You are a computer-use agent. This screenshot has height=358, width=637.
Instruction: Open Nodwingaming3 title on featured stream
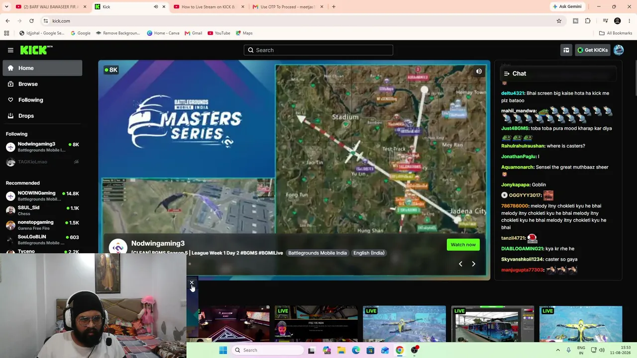158,243
